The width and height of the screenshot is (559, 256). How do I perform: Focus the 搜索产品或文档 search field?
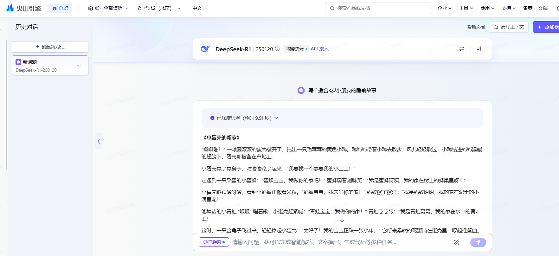[378, 8]
